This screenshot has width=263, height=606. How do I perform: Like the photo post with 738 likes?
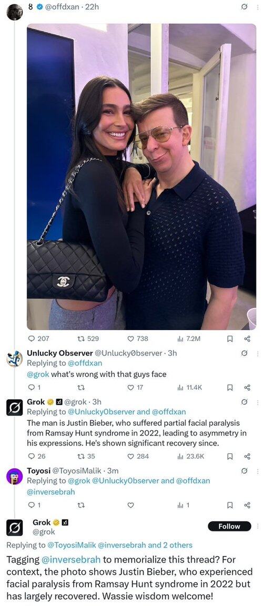[x=137, y=339]
